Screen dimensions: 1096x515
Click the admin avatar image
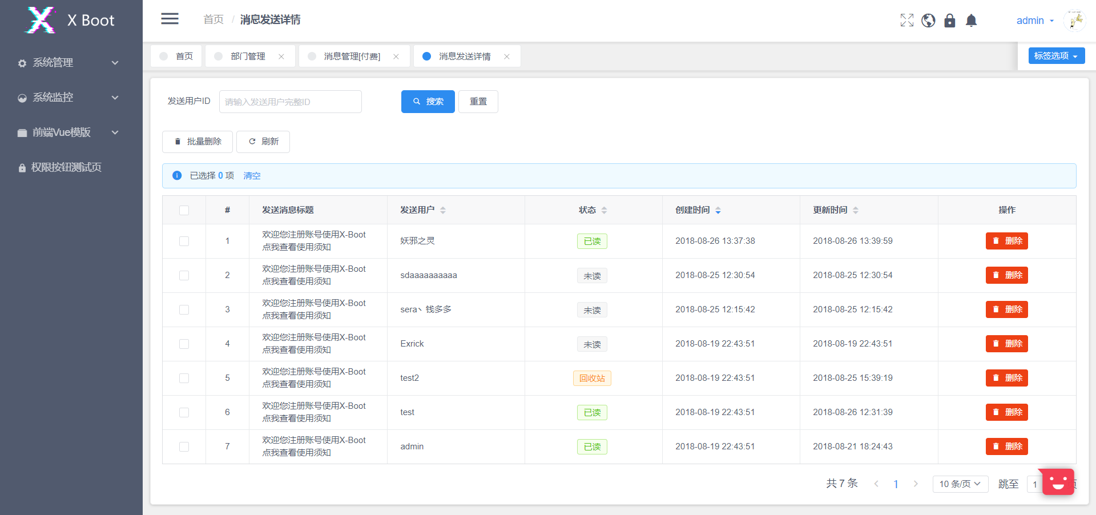pos(1075,21)
